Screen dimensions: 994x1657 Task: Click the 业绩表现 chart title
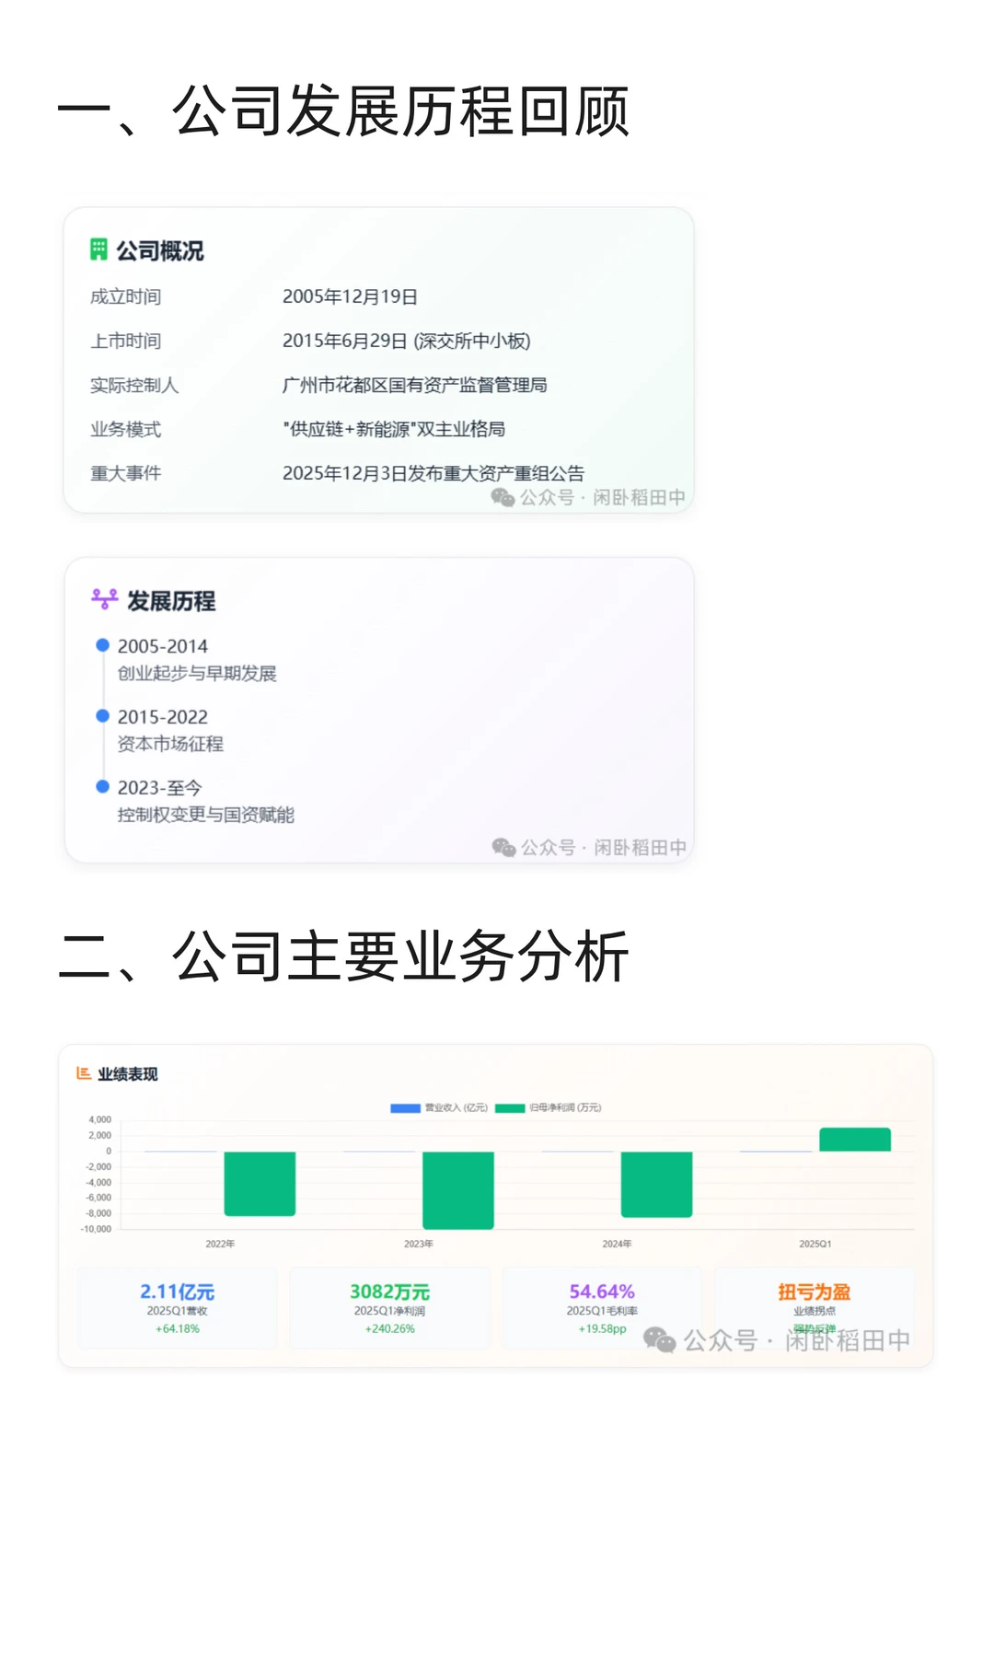tap(128, 1074)
